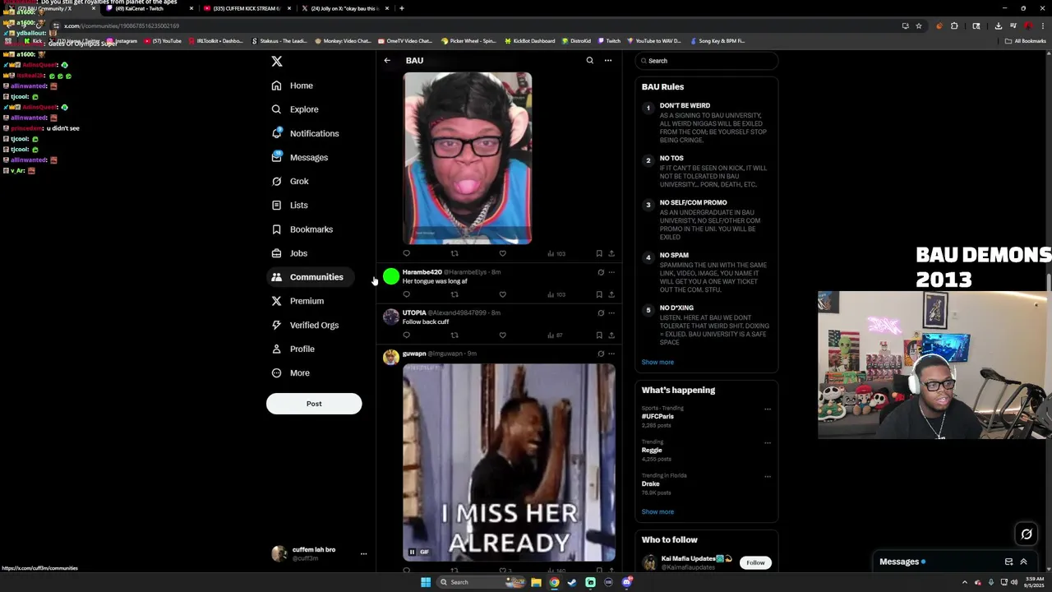Viewport: 1052px width, 592px height.
Task: Share the UTOPIA post
Action: coord(611,335)
